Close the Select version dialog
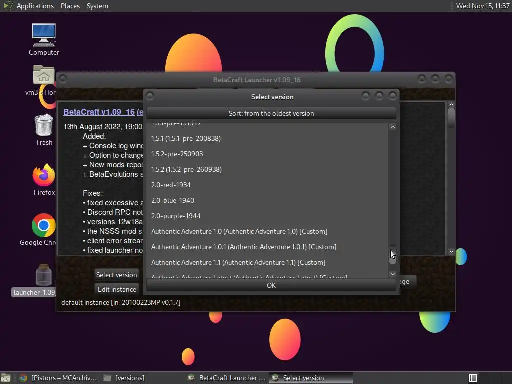Screen dimensions: 512x384 tap(393, 96)
